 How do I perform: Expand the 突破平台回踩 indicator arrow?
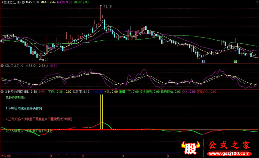[x=2, y=92]
